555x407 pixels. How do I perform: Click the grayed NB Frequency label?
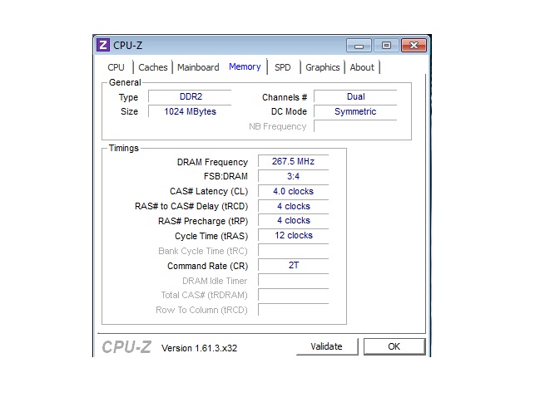[x=278, y=127]
